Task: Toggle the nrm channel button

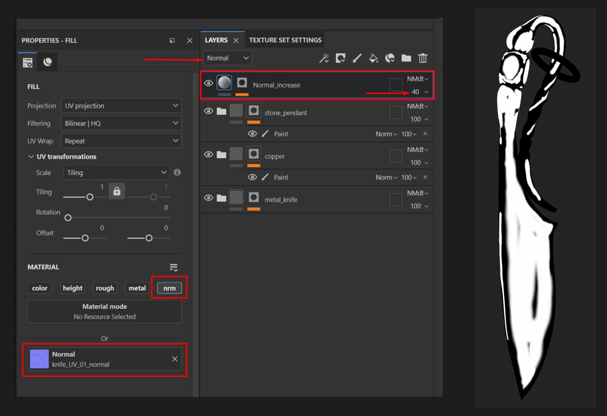Action: (169, 288)
